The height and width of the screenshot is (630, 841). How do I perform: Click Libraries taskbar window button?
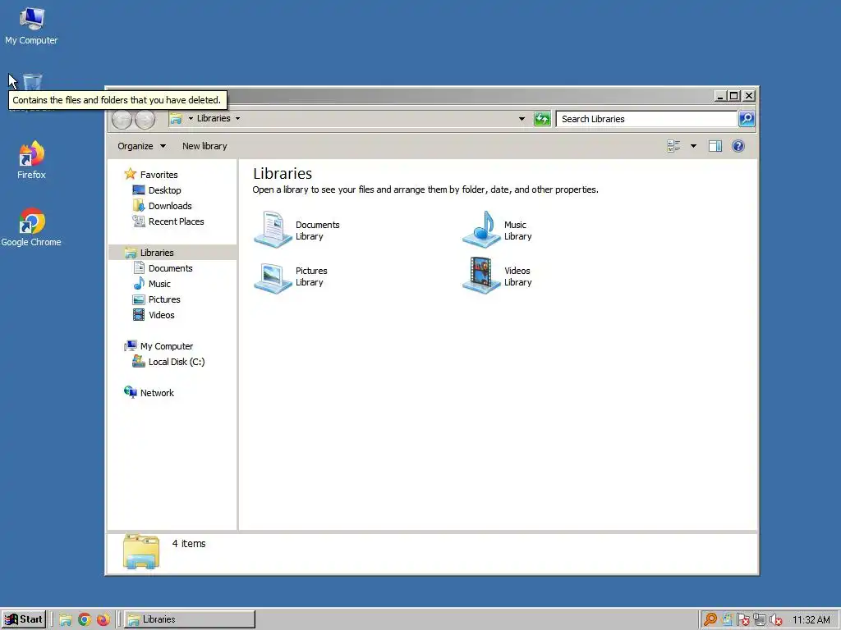coord(190,619)
